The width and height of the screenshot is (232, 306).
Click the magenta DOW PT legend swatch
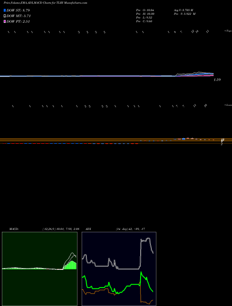(5, 22)
